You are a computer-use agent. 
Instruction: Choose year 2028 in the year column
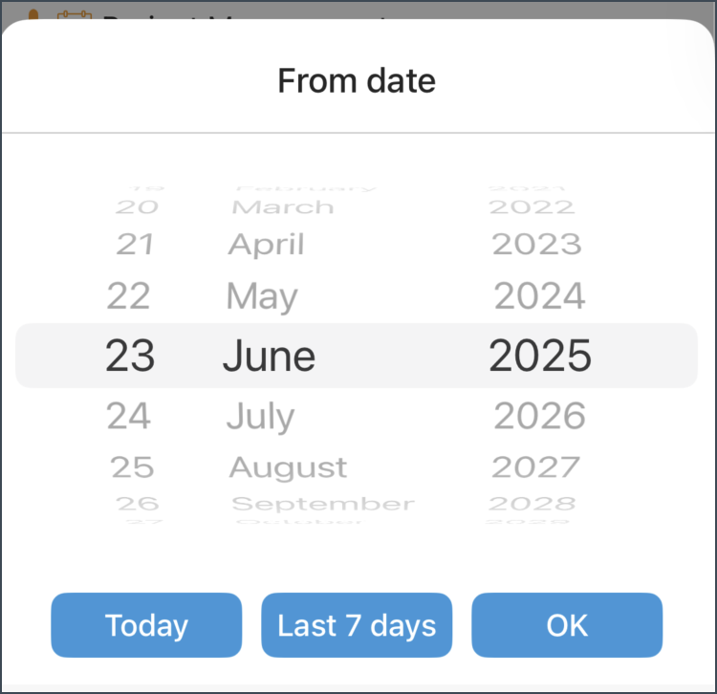coord(532,504)
